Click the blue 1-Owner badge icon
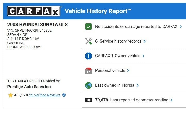 tap(88, 56)
